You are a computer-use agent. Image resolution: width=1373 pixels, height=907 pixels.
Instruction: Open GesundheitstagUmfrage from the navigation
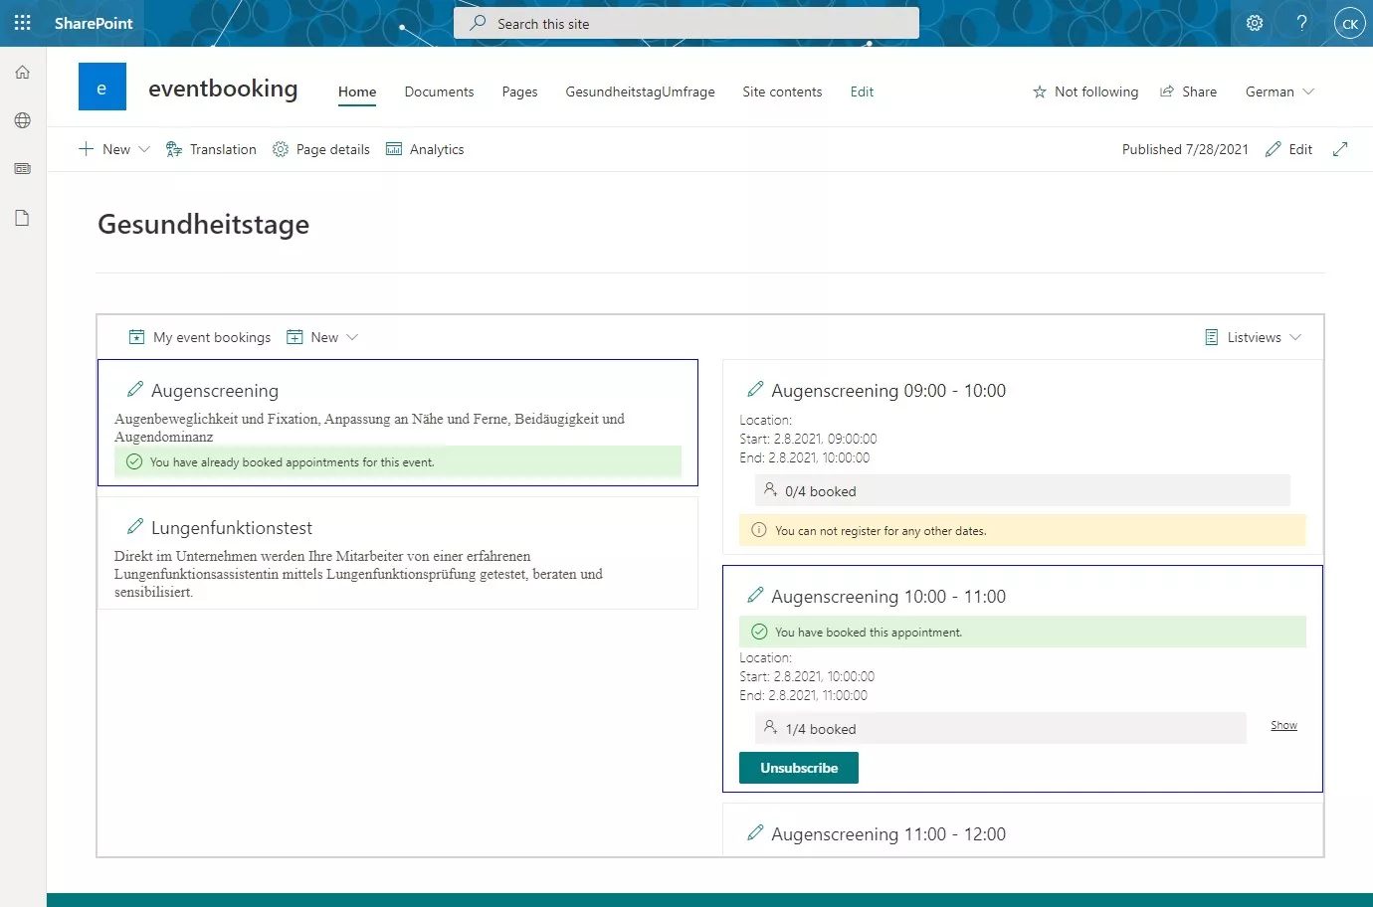(640, 91)
